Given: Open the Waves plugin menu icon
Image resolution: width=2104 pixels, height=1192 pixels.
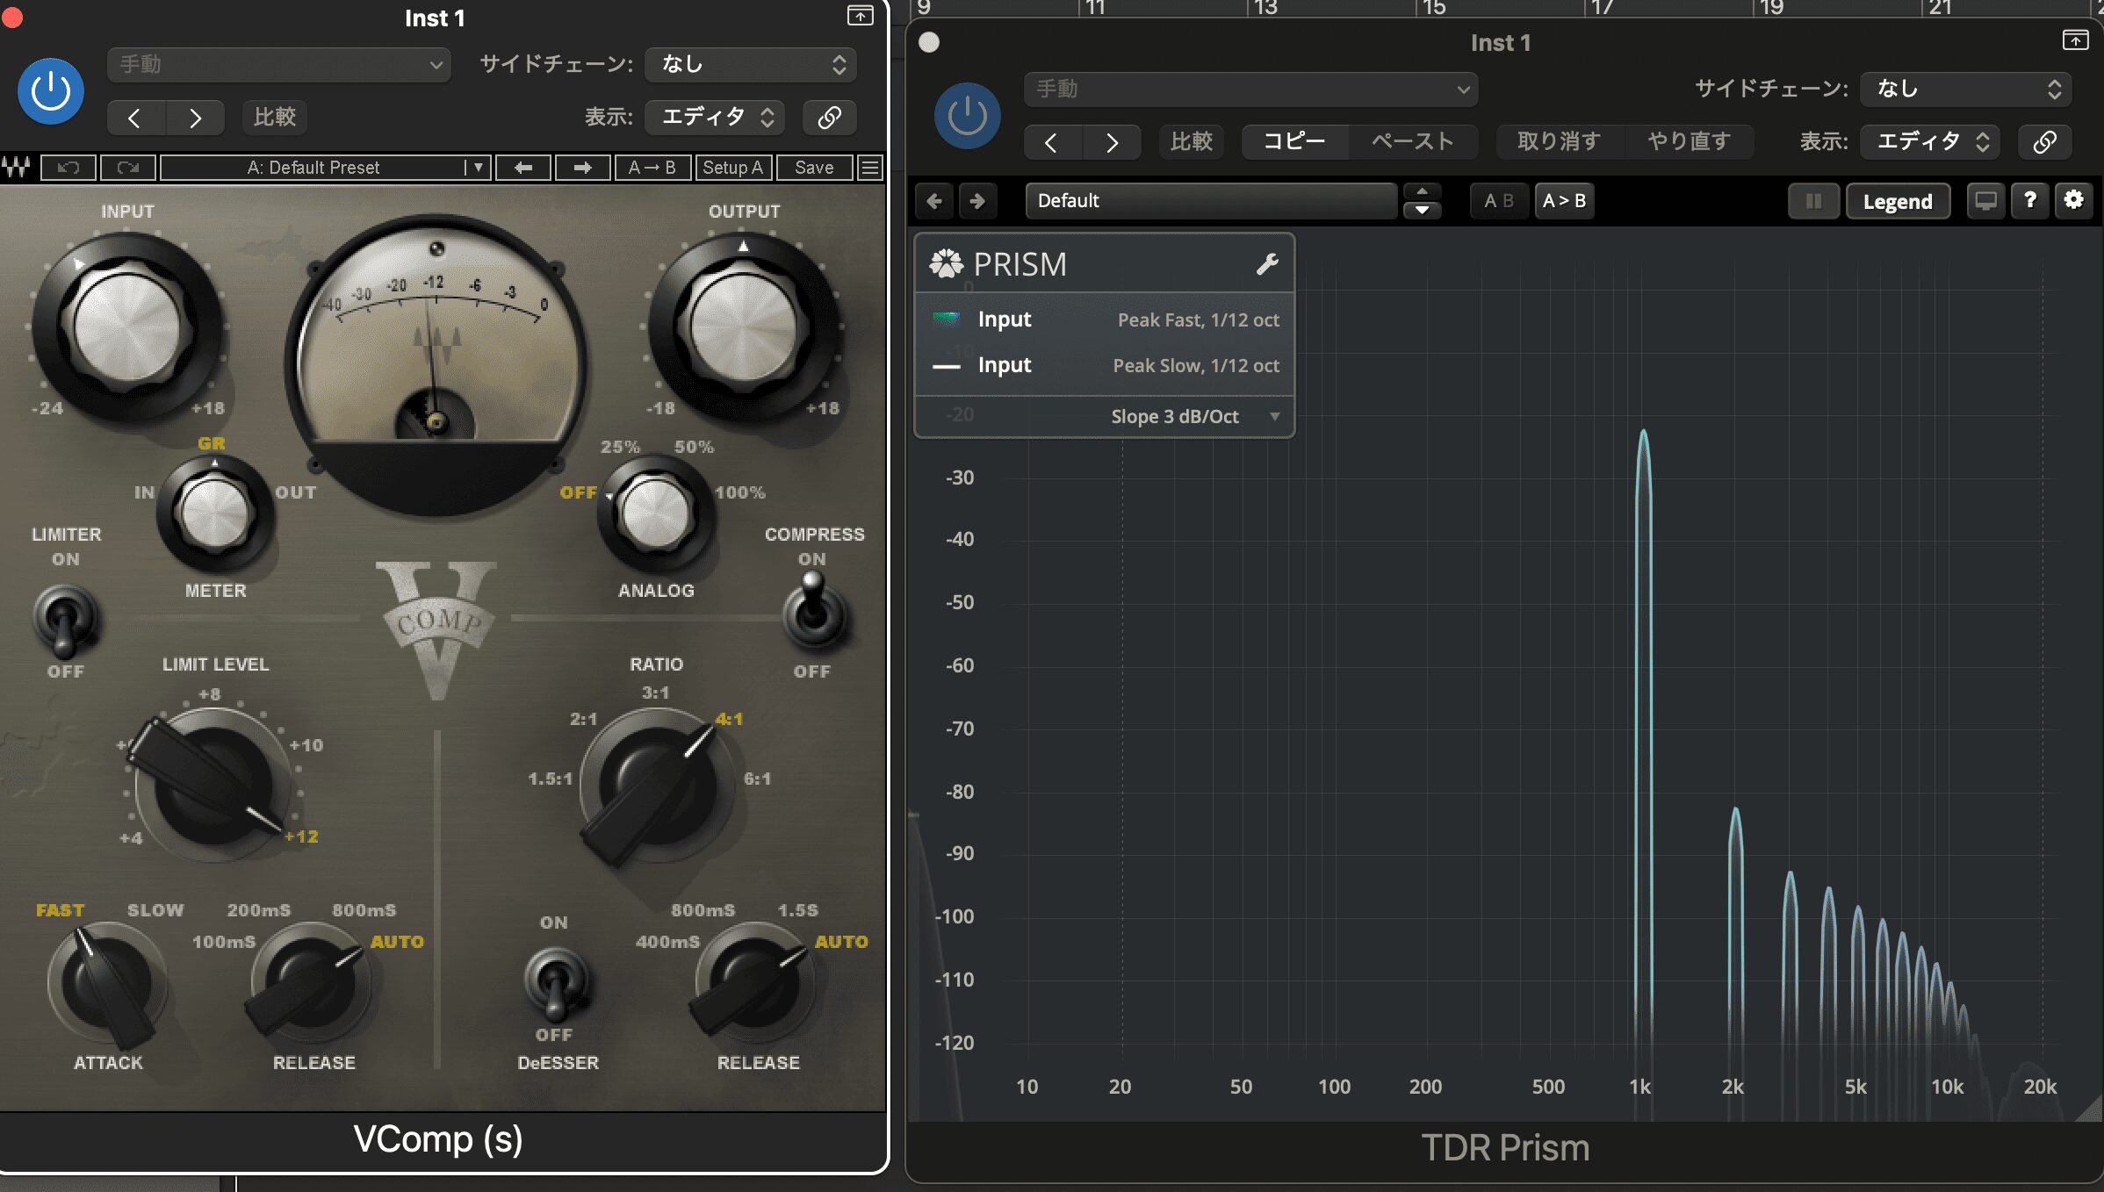Looking at the screenshot, I should (x=870, y=168).
